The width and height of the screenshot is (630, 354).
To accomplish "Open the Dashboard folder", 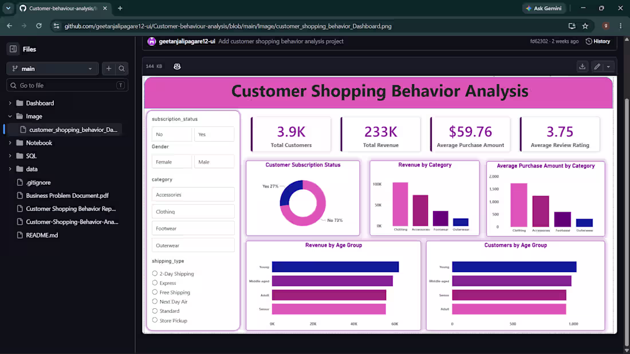I will (x=40, y=103).
